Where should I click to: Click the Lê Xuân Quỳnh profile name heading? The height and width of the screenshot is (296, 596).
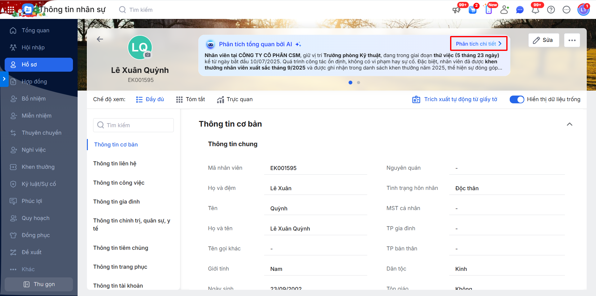pos(140,70)
